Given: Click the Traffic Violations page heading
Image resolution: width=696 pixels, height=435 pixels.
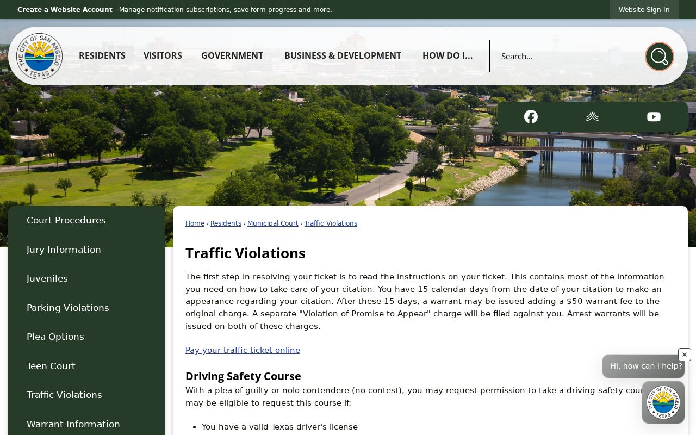Looking at the screenshot, I should click(245, 253).
